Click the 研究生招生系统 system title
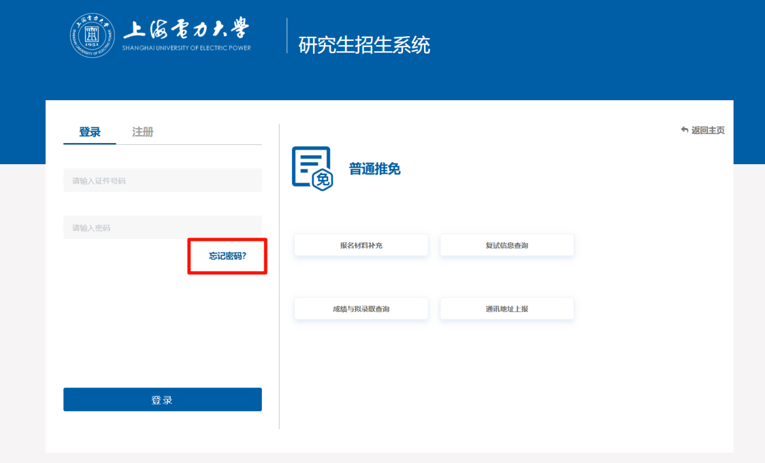This screenshot has height=463, width=765. (364, 45)
